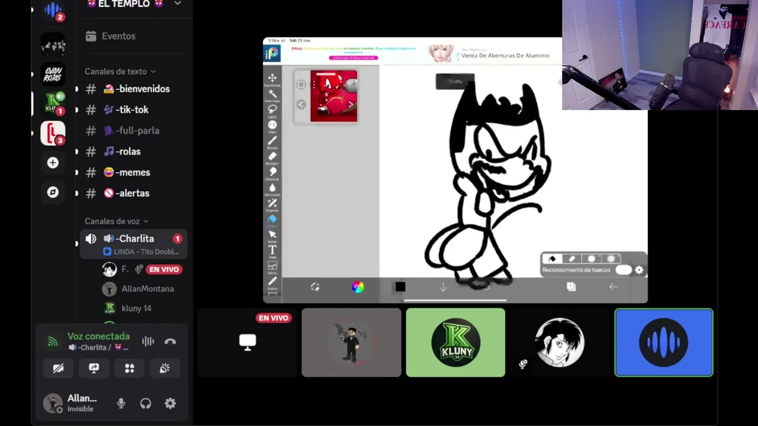
Task: Open activities button in voice panel
Action: click(129, 368)
